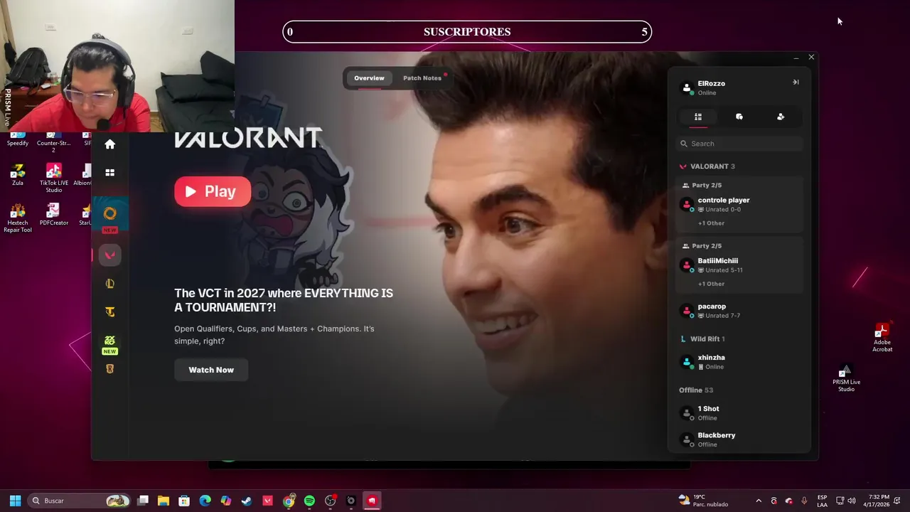Open the chat messages icon in social panel

pyautogui.click(x=739, y=117)
